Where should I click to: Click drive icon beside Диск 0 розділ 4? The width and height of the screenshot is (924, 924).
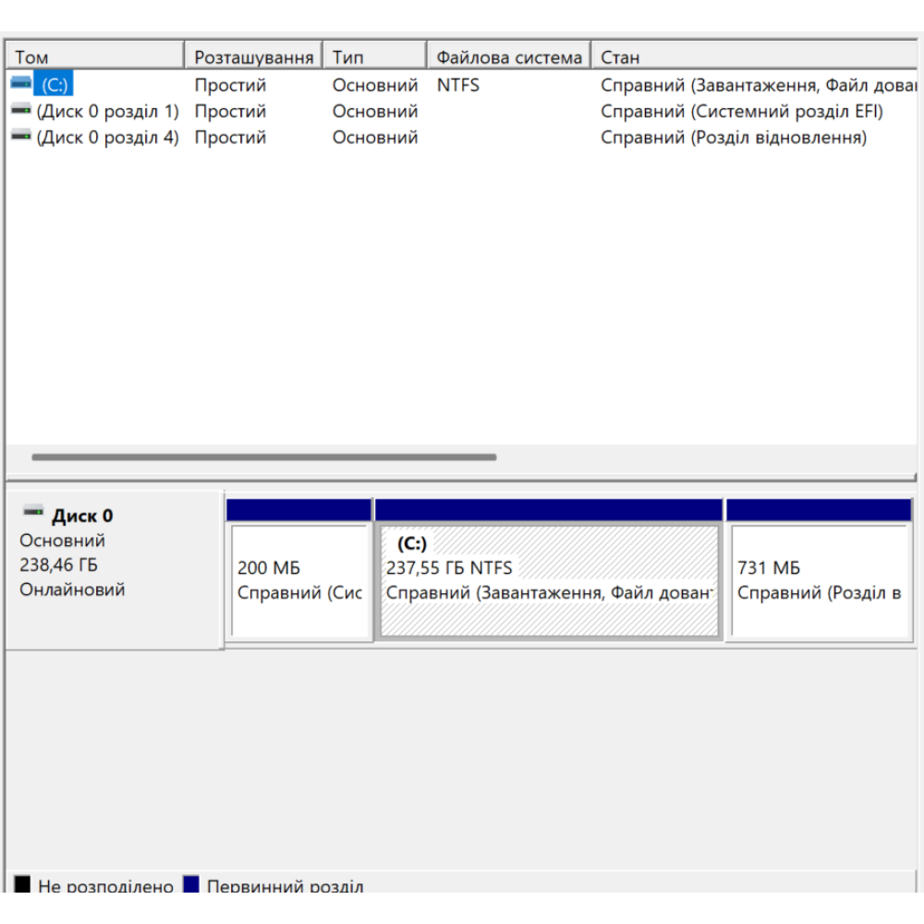(x=18, y=137)
